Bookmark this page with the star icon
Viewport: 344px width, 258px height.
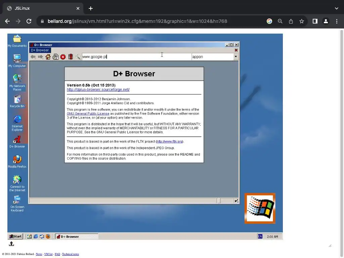tap(302, 21)
